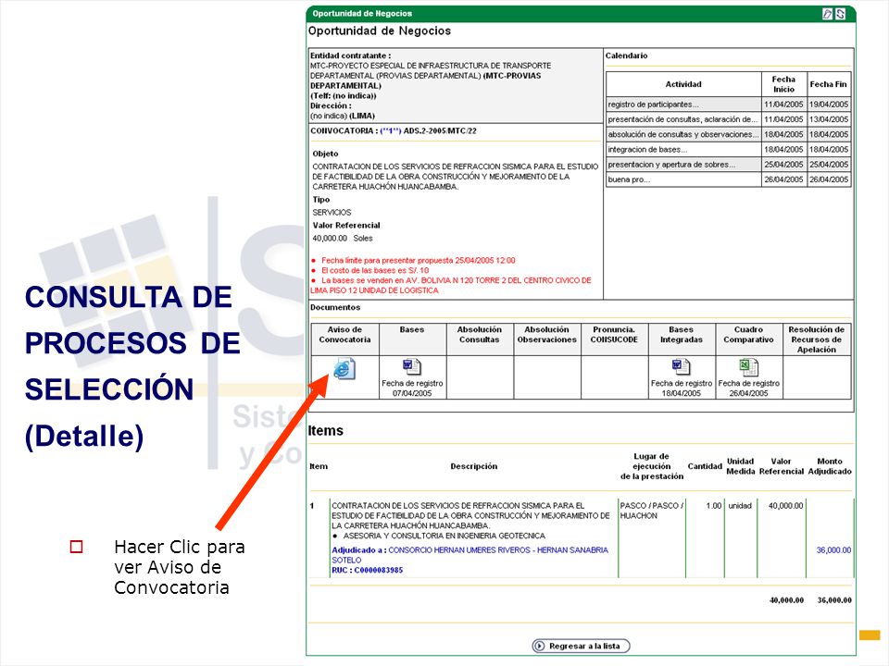889x666 pixels.
Task: Select 'presentación de consultas, aclaración de...' row
Action: coord(729,119)
